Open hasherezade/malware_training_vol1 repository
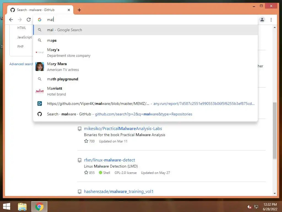 click(x=118, y=192)
